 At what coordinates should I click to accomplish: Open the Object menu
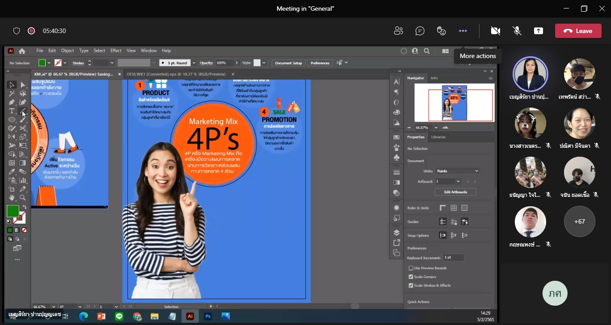pos(68,51)
